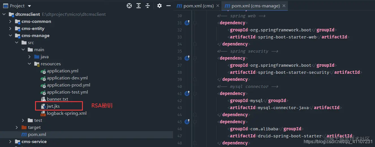Screen dimensions: 375x147
Task: Click the gutter update icon on line 41
Action: click(x=187, y=93)
